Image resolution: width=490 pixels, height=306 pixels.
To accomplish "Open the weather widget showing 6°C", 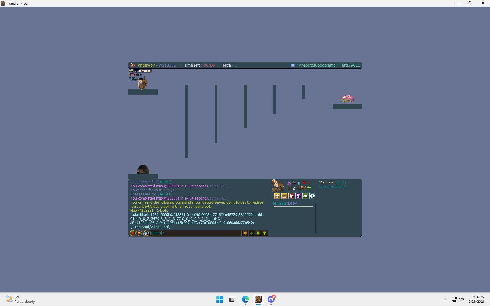I will (x=20, y=299).
